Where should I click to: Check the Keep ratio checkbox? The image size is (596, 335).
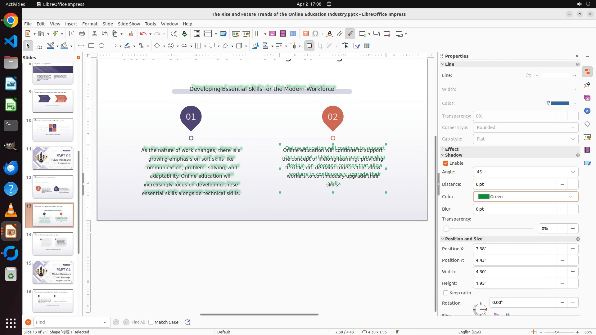tap(446, 293)
